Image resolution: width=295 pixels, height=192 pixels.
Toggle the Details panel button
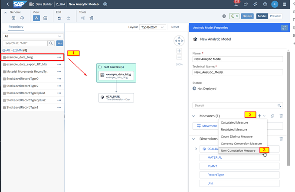point(247,16)
